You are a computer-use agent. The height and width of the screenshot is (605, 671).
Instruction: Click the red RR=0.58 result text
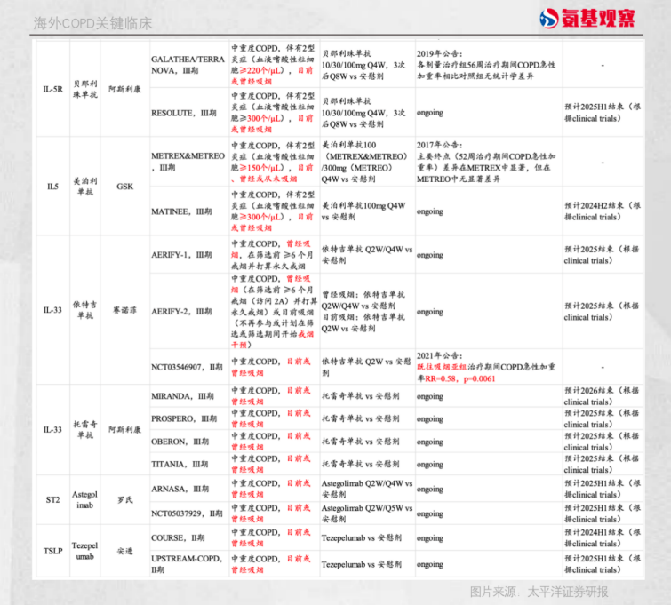pyautogui.click(x=450, y=378)
